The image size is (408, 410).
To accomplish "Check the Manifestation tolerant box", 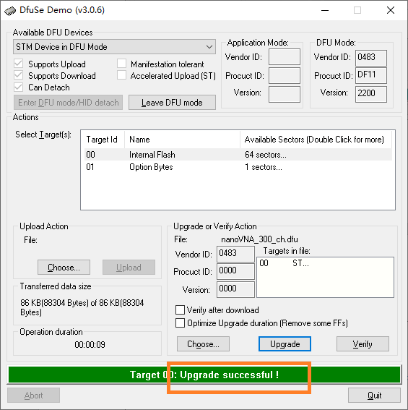I will coord(121,64).
